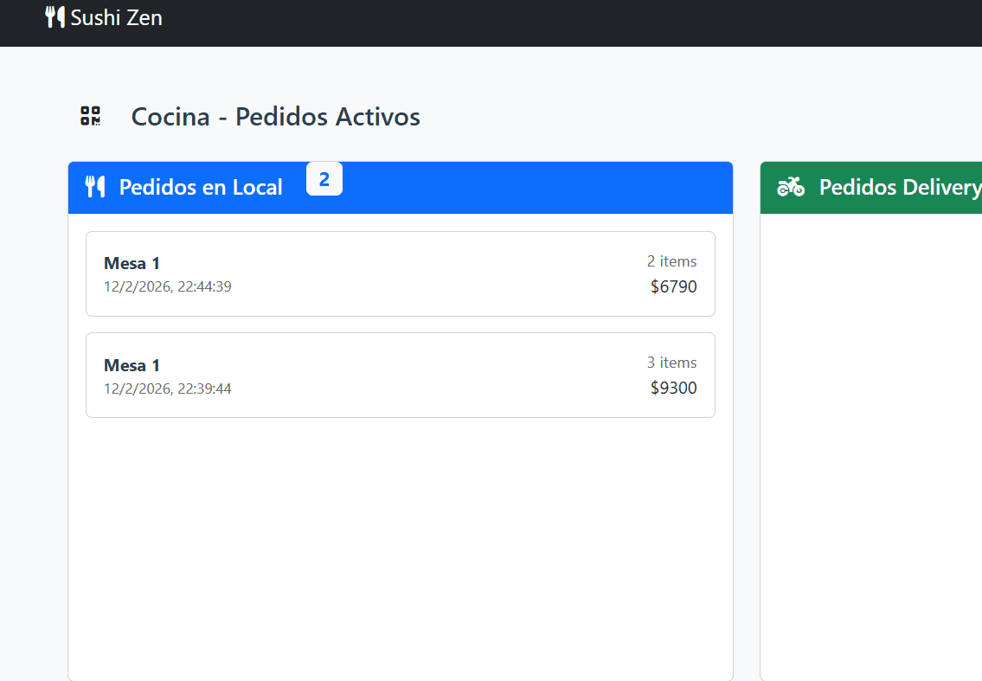The image size is (982, 681).
Task: Click the $6790 total on first order
Action: [674, 286]
